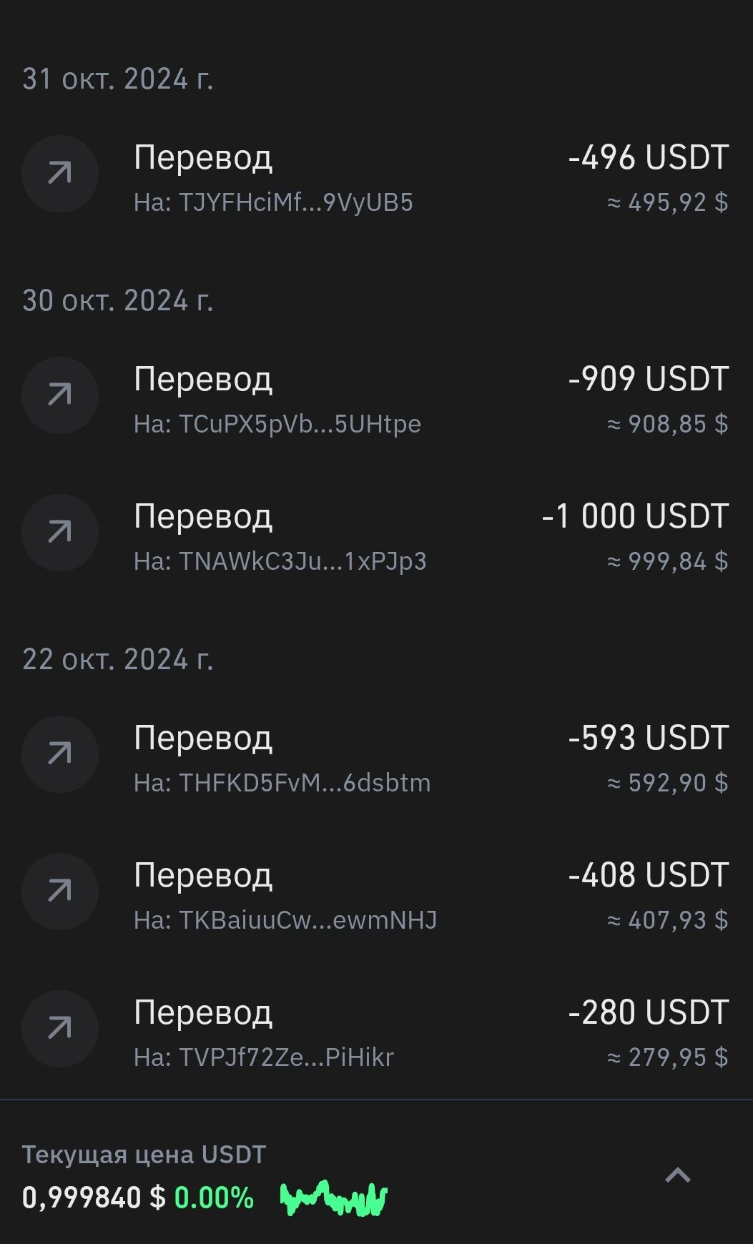Tap arrow icon for -408 USDT transfer
The height and width of the screenshot is (1244, 753).
coord(60,892)
